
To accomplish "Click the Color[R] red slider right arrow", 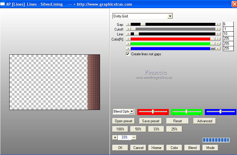I will [x=218, y=39].
